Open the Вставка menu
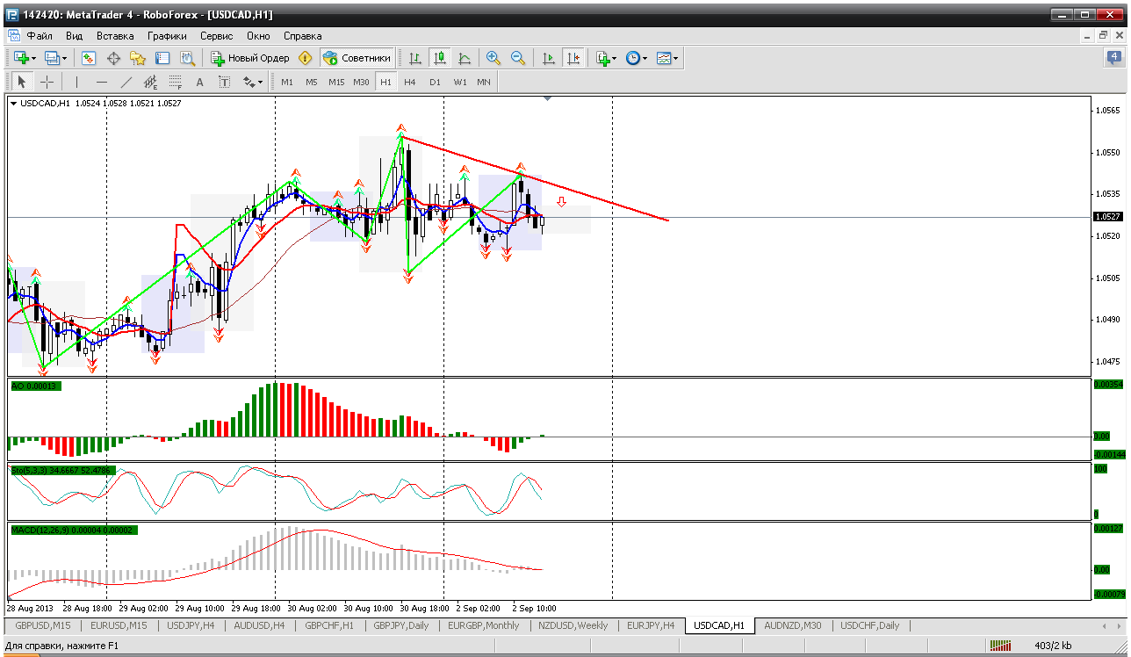 click(x=115, y=36)
